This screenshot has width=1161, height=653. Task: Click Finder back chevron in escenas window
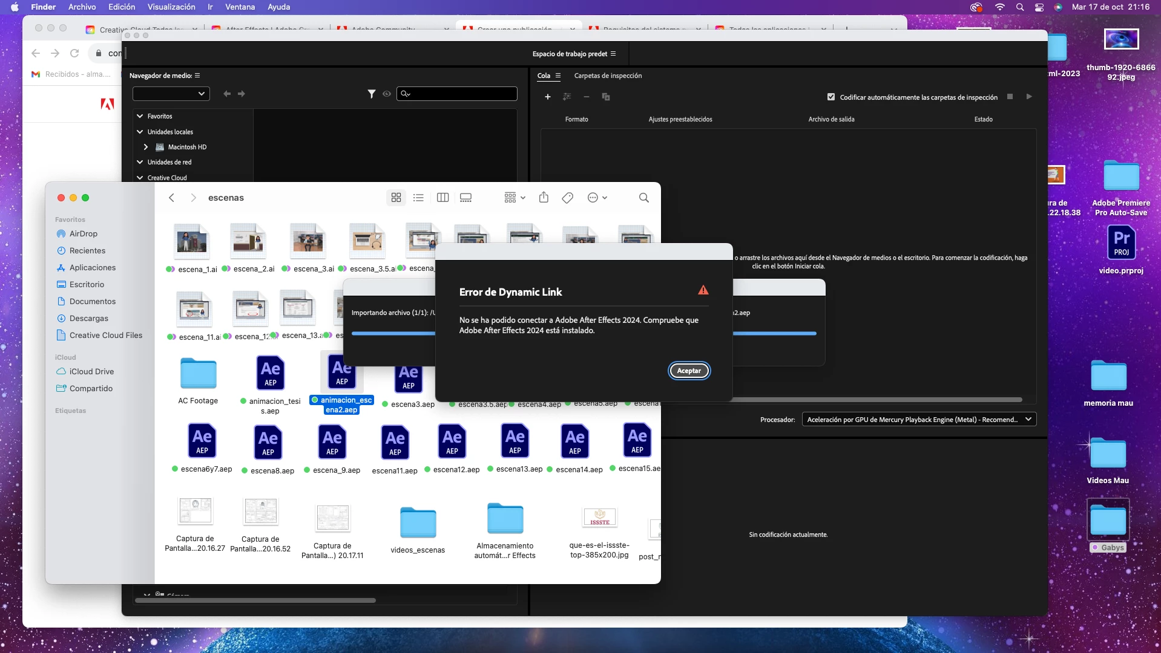(x=172, y=198)
